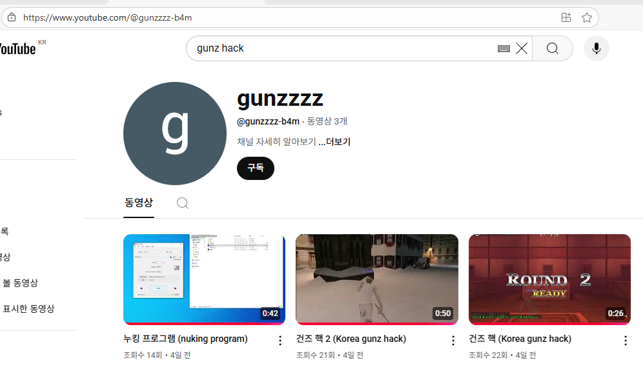
Task: Expand channel description with 더보기
Action: coord(334,142)
